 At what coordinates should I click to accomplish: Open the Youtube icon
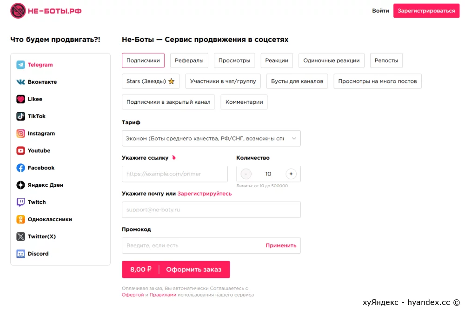(x=20, y=150)
